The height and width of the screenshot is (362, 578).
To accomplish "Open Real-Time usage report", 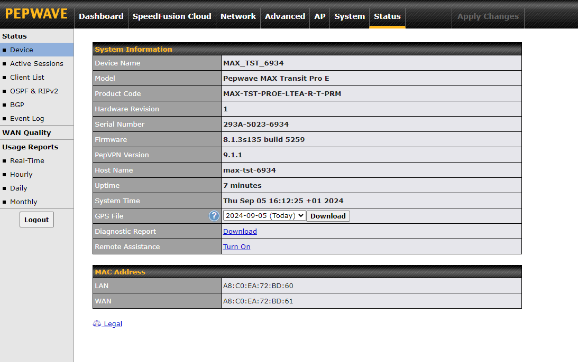I will pyautogui.click(x=27, y=160).
